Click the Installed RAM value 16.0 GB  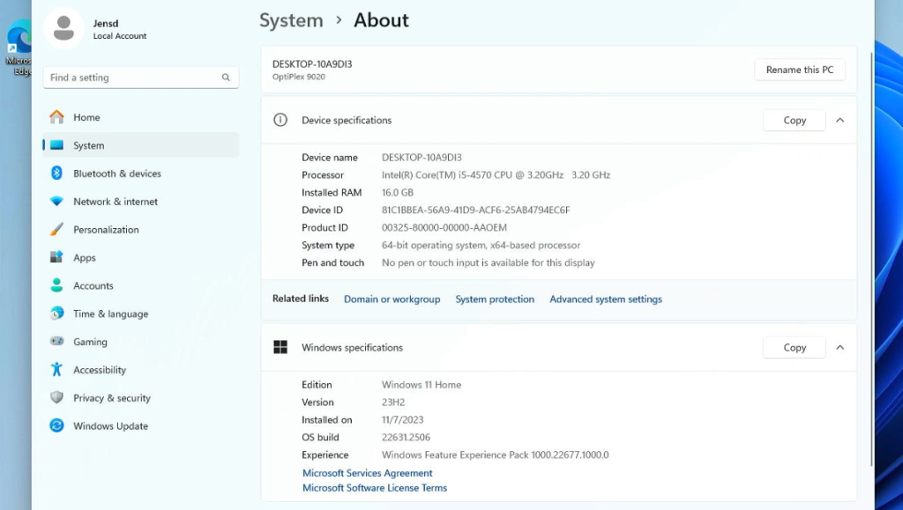coord(398,193)
